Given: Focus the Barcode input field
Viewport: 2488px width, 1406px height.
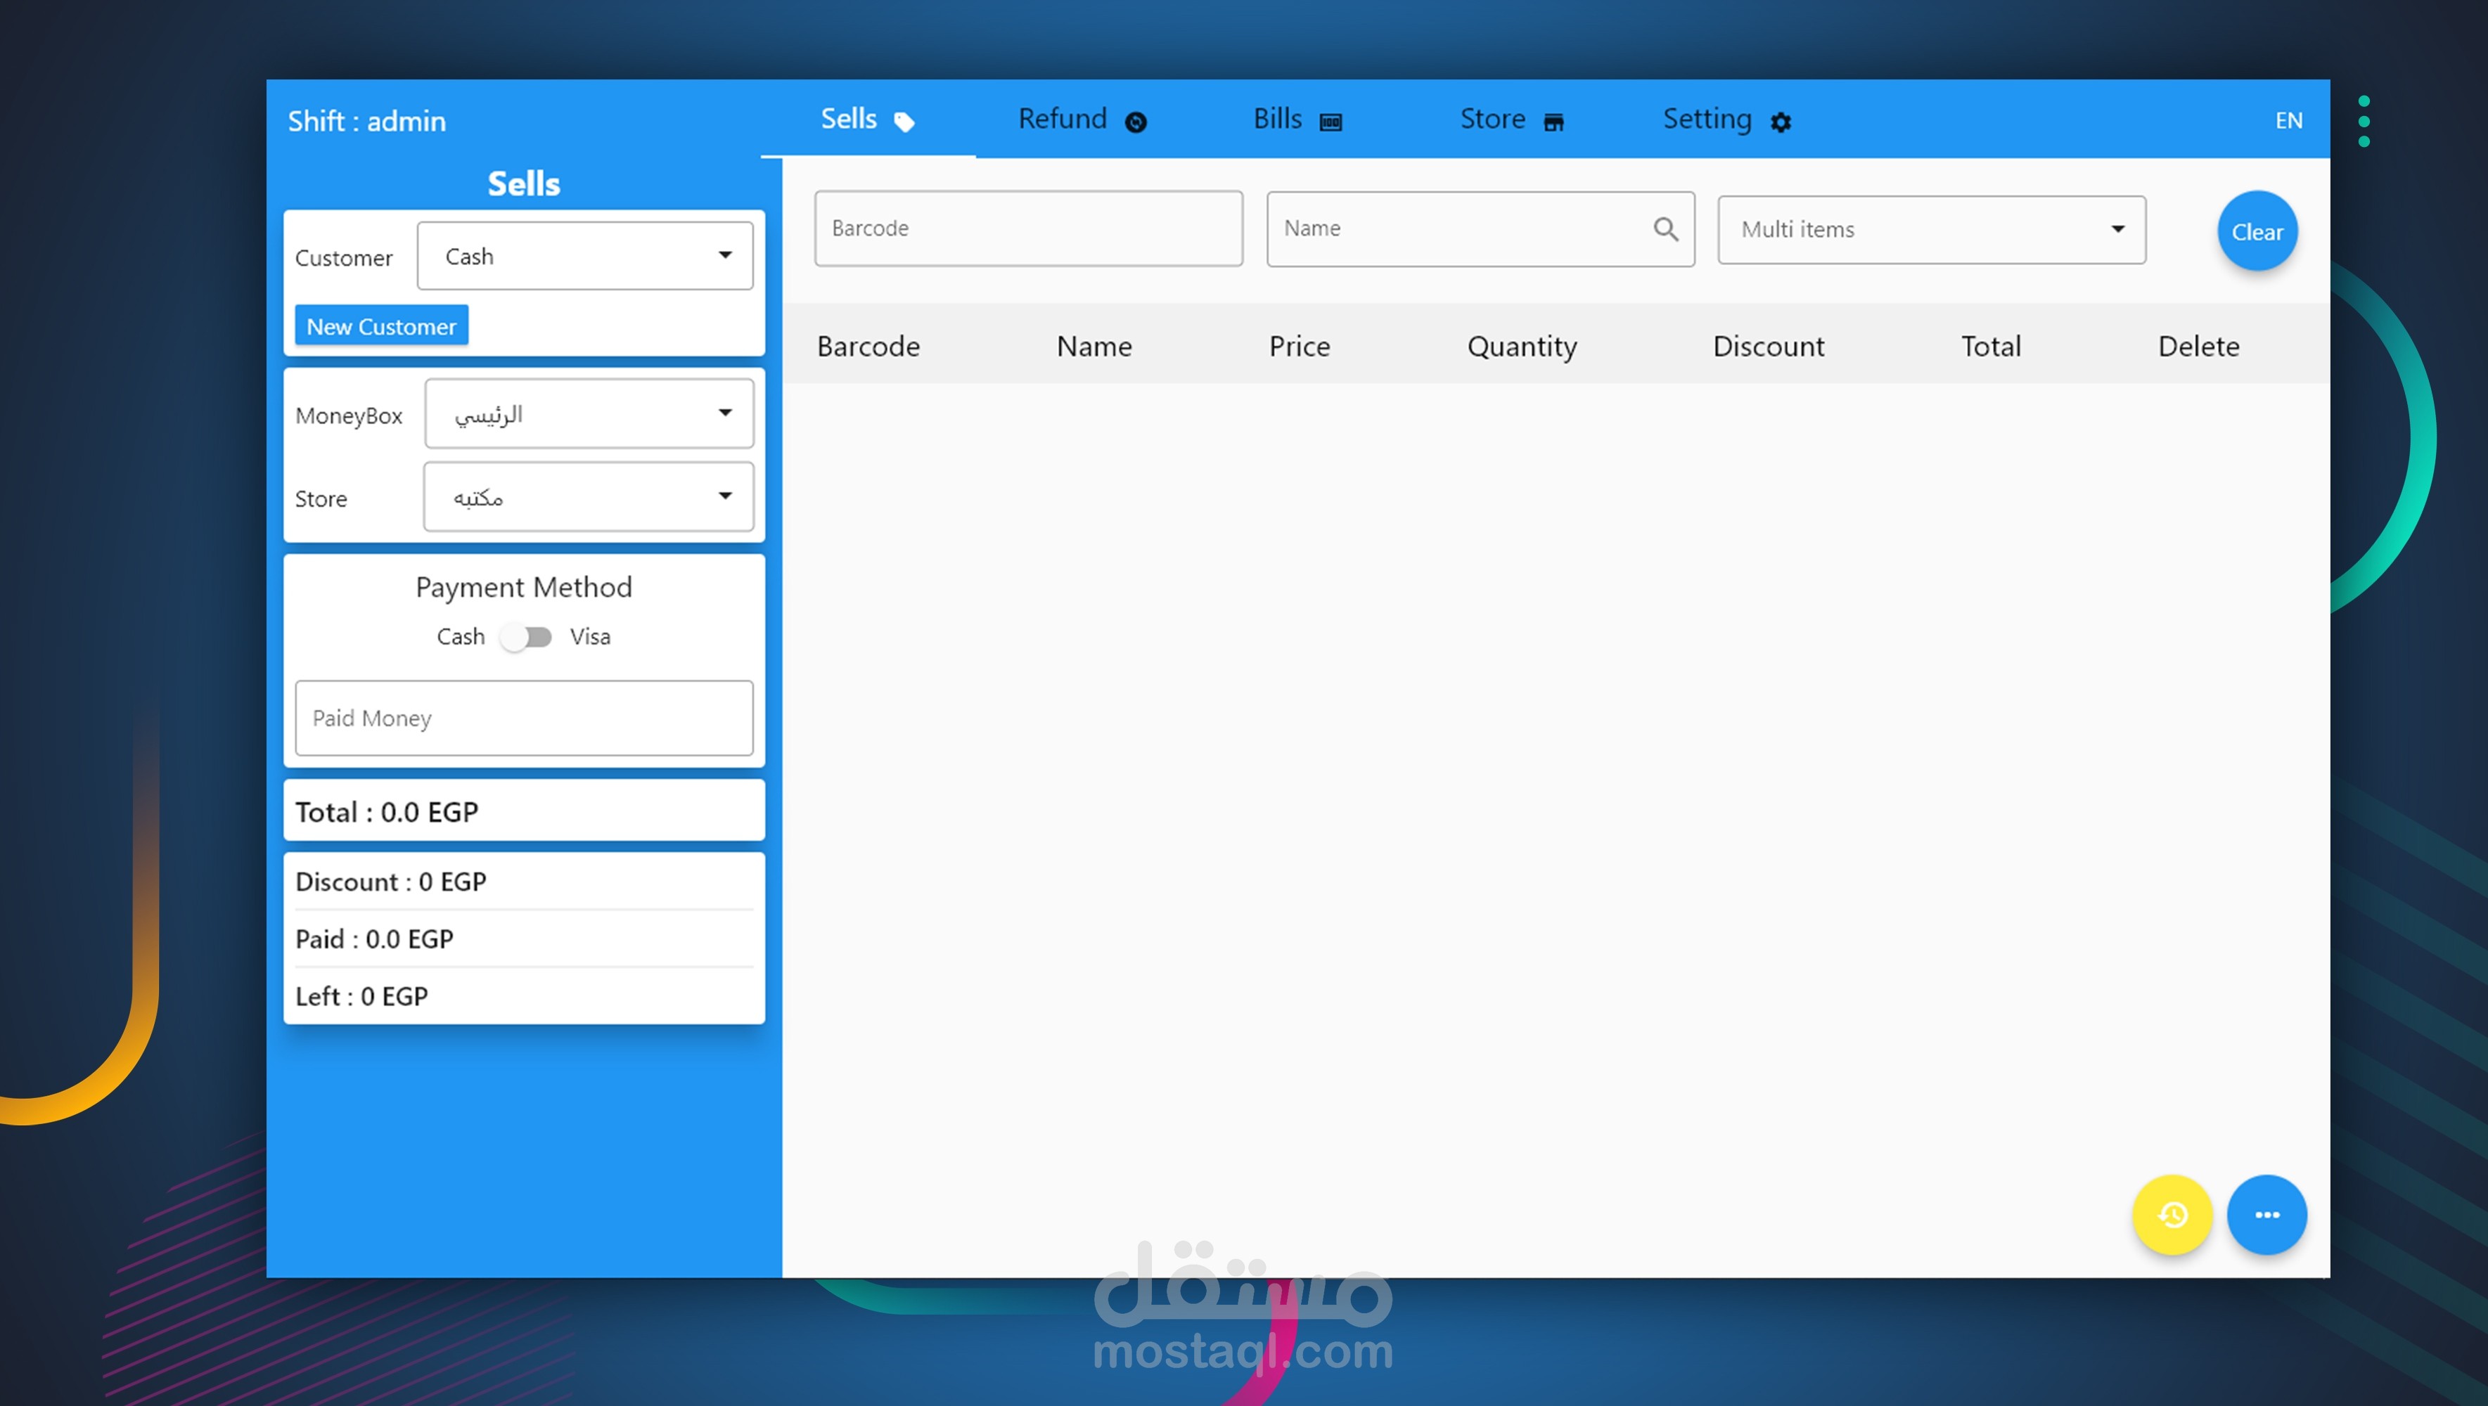Looking at the screenshot, I should pos(1029,228).
